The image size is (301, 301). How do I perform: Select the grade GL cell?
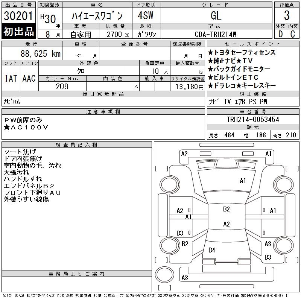pyautogui.click(x=216, y=15)
